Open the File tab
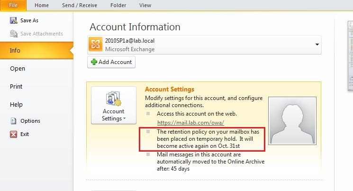Image resolution: width=353 pixels, height=191 pixels. (13, 5)
